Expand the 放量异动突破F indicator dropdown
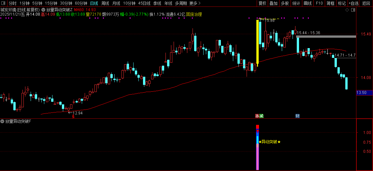Screen dimensions: 373x171 [3, 121]
